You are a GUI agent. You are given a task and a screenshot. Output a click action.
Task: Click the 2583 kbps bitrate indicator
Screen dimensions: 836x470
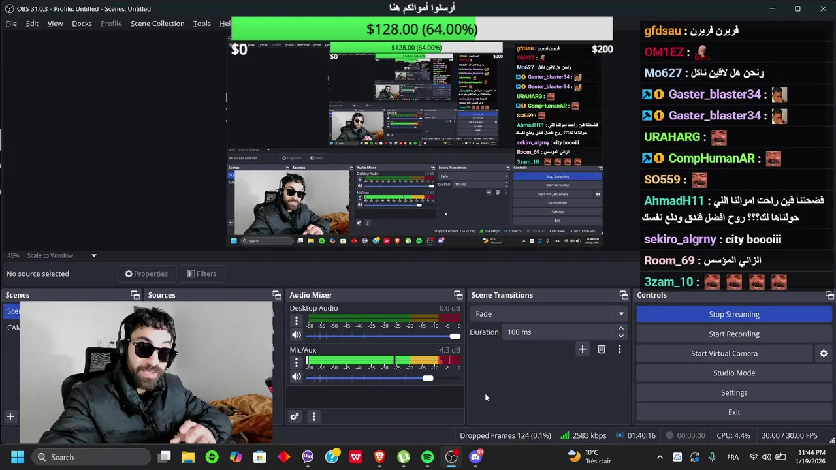tap(584, 435)
